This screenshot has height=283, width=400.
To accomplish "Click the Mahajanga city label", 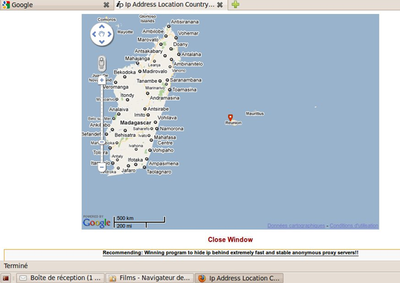I will [137, 59].
